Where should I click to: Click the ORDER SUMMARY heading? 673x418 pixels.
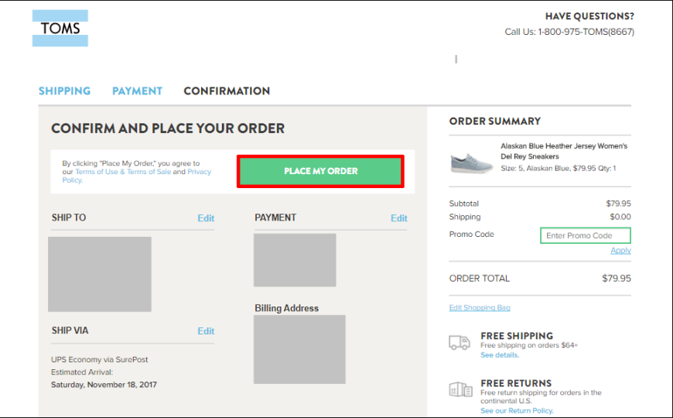pyautogui.click(x=495, y=122)
